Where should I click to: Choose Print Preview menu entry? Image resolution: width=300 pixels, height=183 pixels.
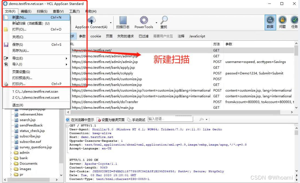point(36,78)
